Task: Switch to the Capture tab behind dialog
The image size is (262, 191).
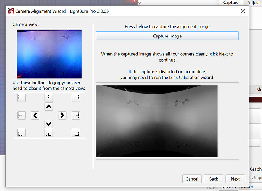Action: coord(231,3)
